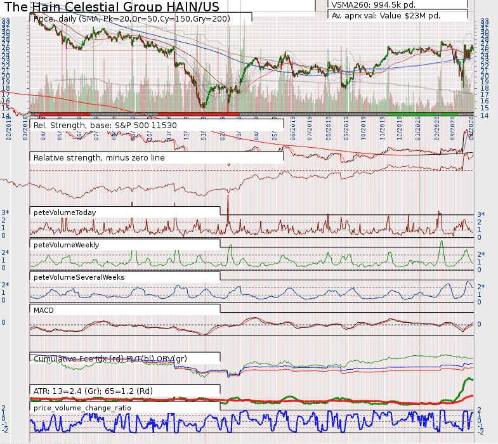Image resolution: width=498 pixels, height=444 pixels.
Task: Click the '20' price label on right axis
Action: 484,75
